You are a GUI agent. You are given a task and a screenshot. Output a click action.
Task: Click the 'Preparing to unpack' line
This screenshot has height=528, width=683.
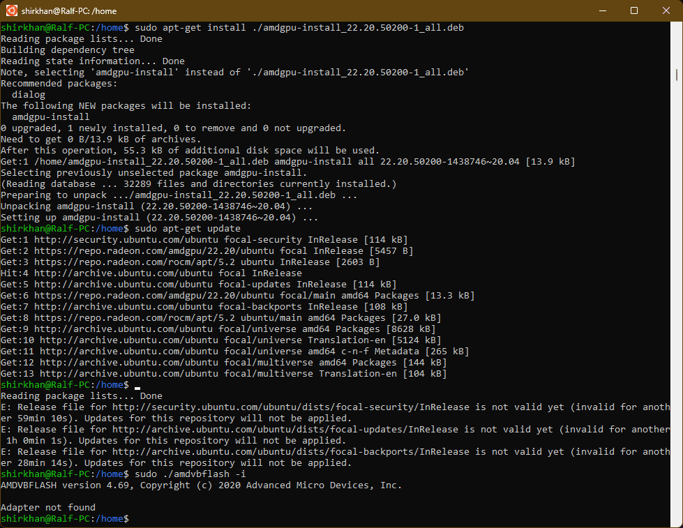pos(179,195)
